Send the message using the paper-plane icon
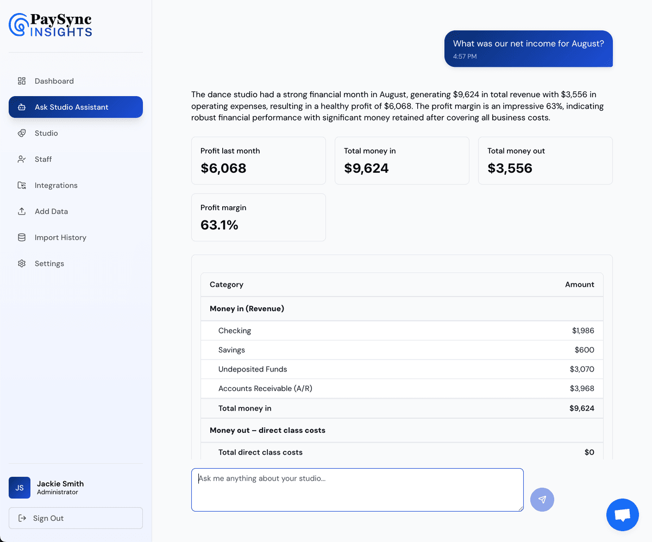Viewport: 652px width, 542px height. click(x=542, y=499)
